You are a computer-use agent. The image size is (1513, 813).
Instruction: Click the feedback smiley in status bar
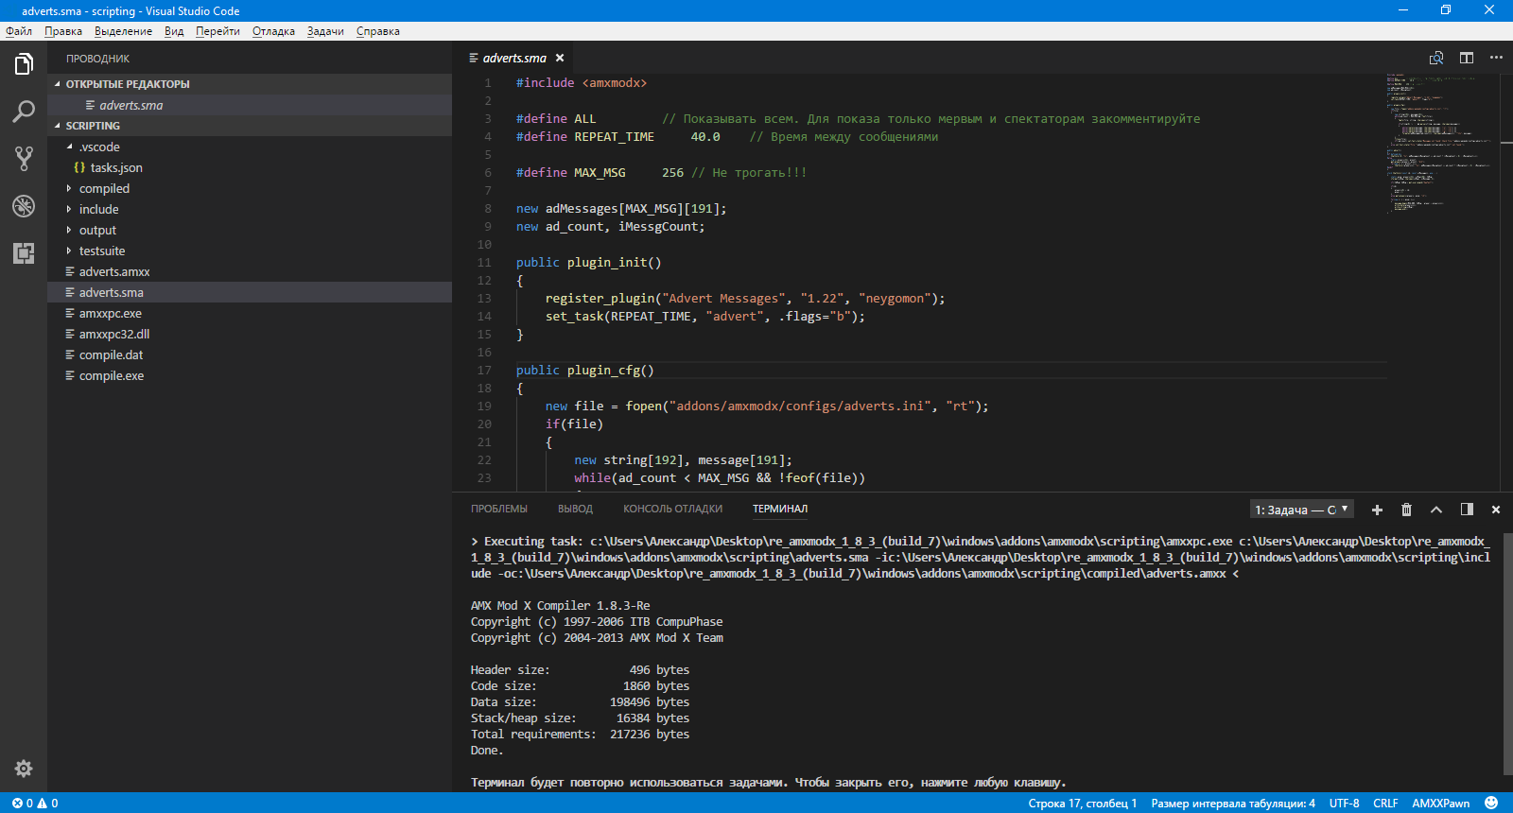click(1491, 804)
